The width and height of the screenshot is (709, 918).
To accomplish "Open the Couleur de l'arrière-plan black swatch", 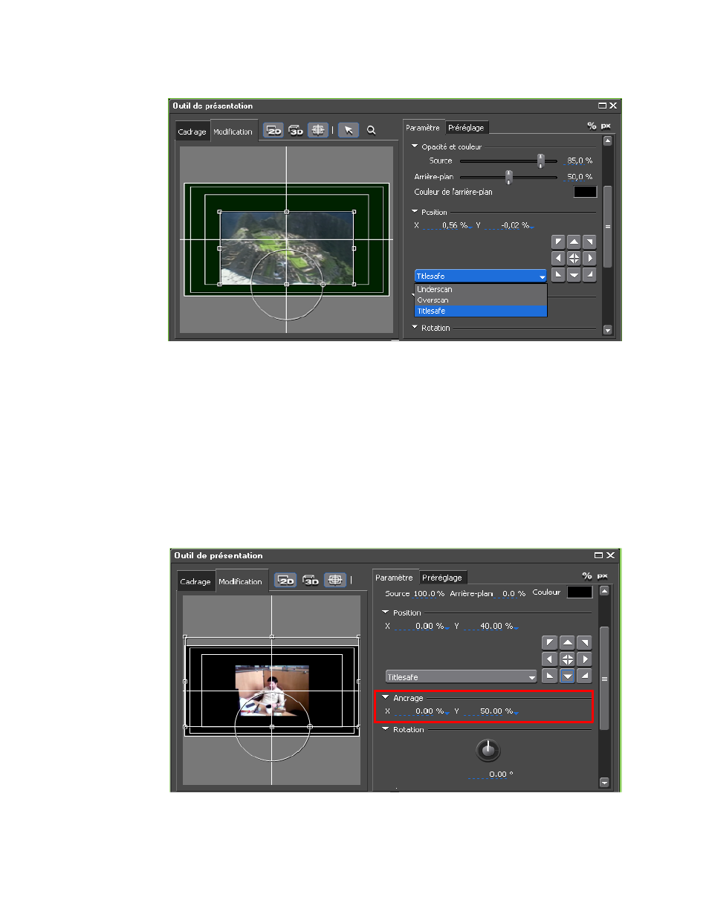I will 585,192.
